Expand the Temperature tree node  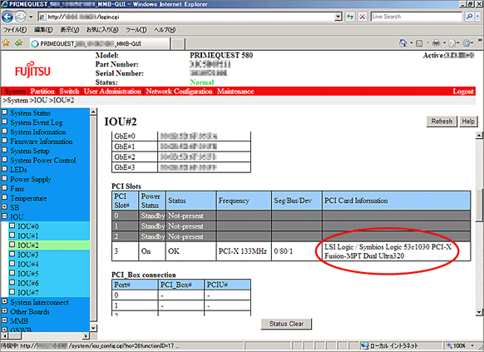point(5,197)
